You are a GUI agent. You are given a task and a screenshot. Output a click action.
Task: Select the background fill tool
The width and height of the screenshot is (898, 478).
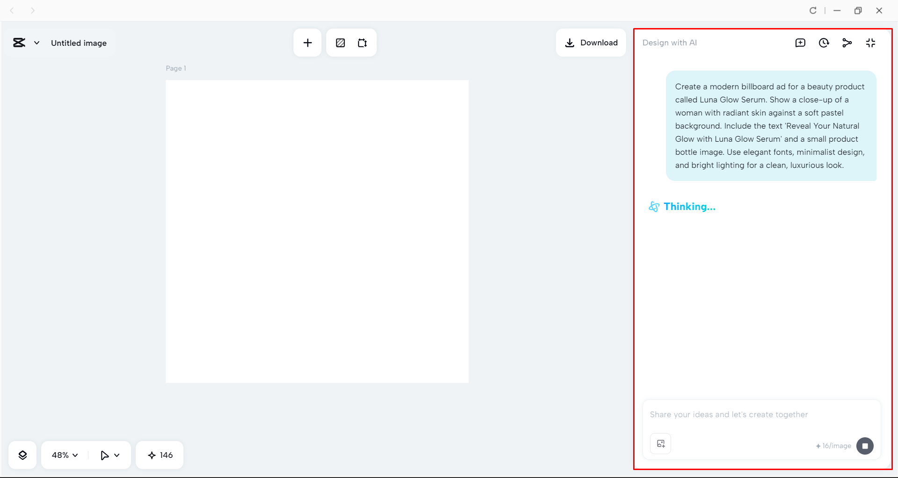340,43
